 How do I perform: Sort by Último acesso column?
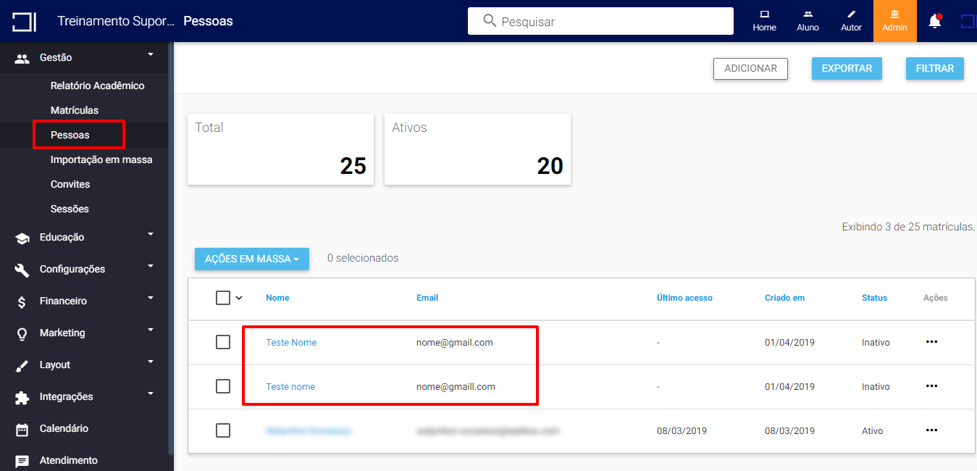pos(684,298)
